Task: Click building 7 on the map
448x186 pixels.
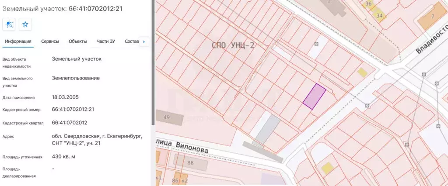Action: pos(432,16)
